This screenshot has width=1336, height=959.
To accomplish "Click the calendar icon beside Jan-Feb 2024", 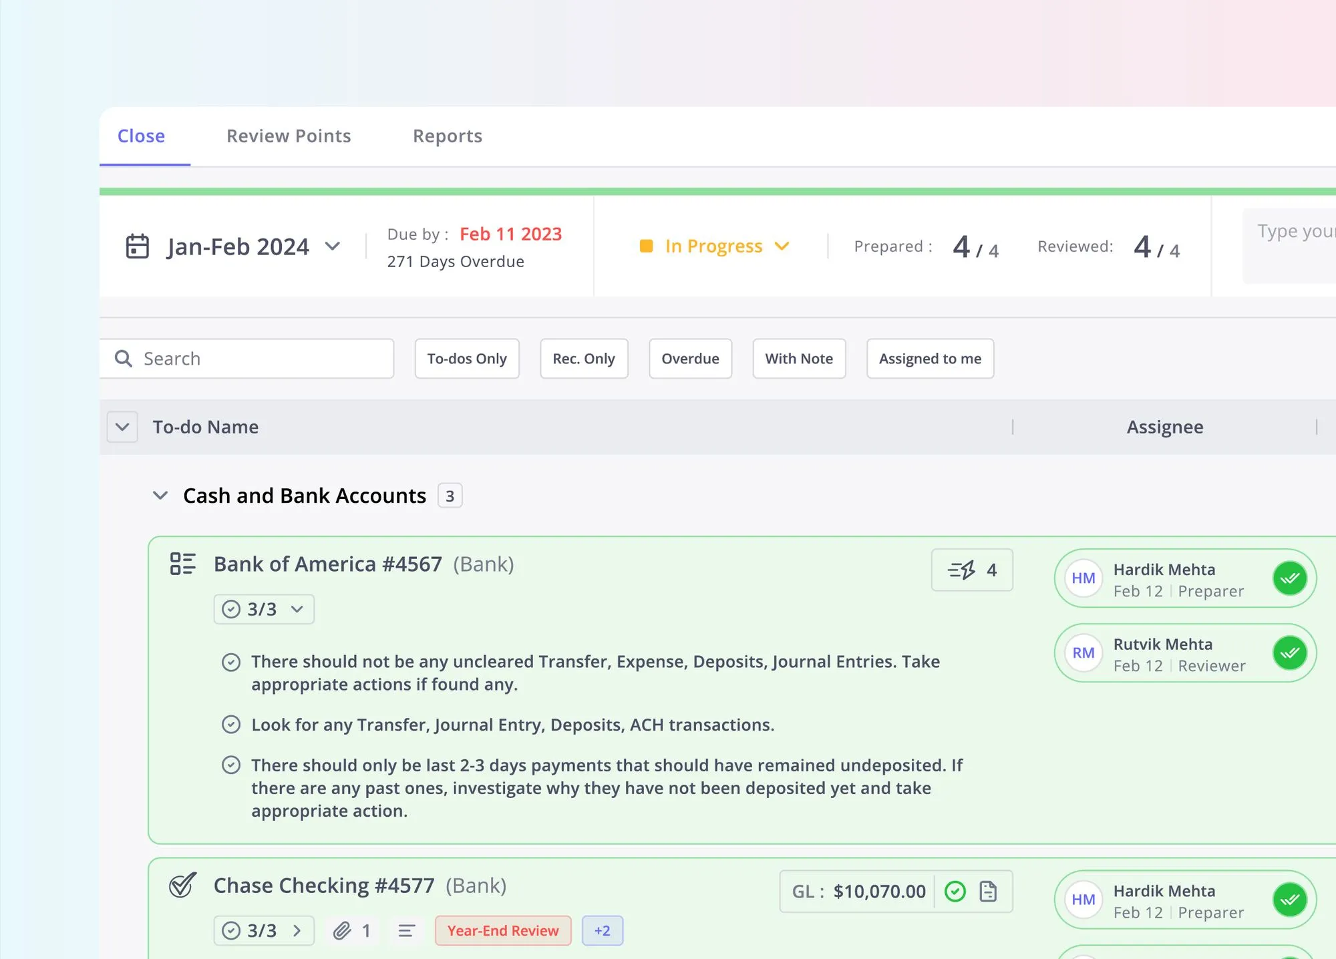I will [x=138, y=246].
